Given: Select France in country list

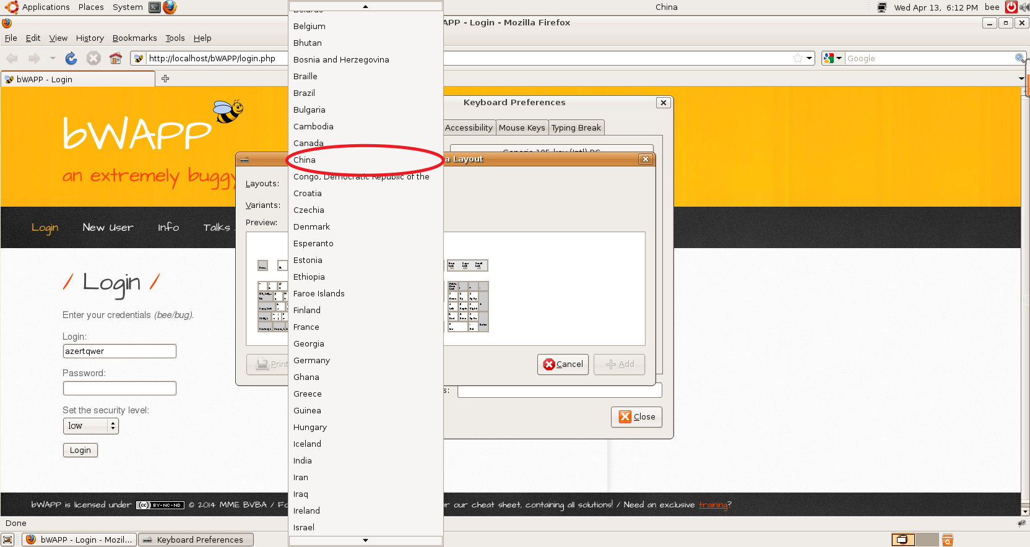Looking at the screenshot, I should [365, 327].
